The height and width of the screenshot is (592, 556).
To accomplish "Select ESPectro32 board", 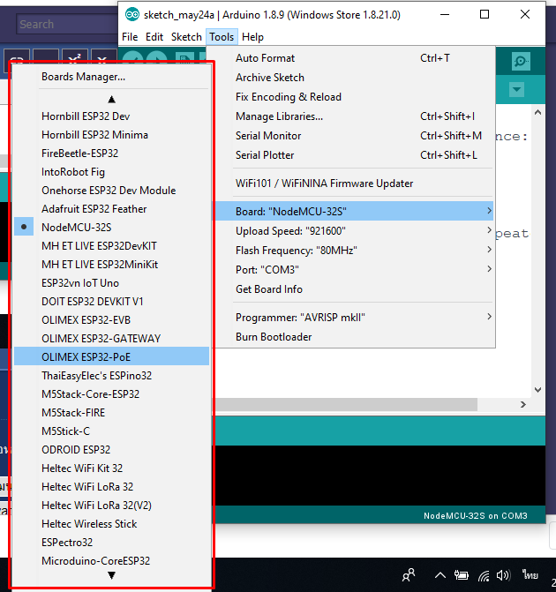I will [x=111, y=542].
